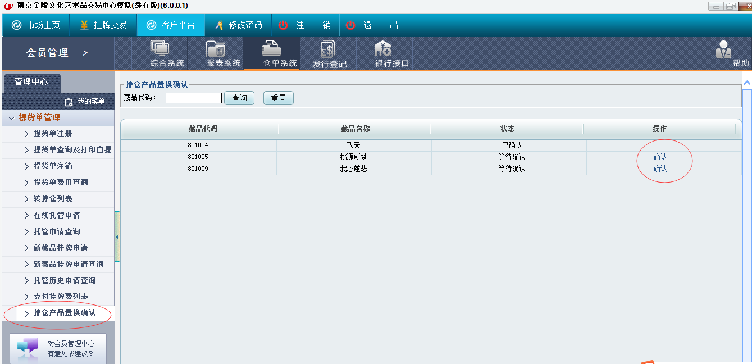Click the 查询 search button
This screenshot has width=752, height=364.
click(239, 98)
